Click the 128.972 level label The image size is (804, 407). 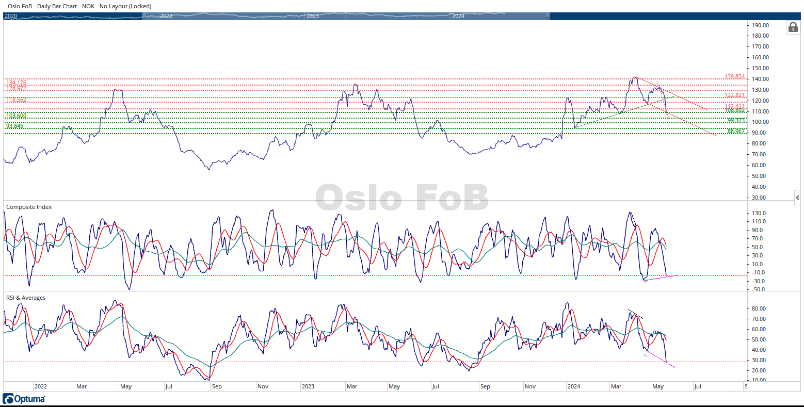pyautogui.click(x=16, y=89)
